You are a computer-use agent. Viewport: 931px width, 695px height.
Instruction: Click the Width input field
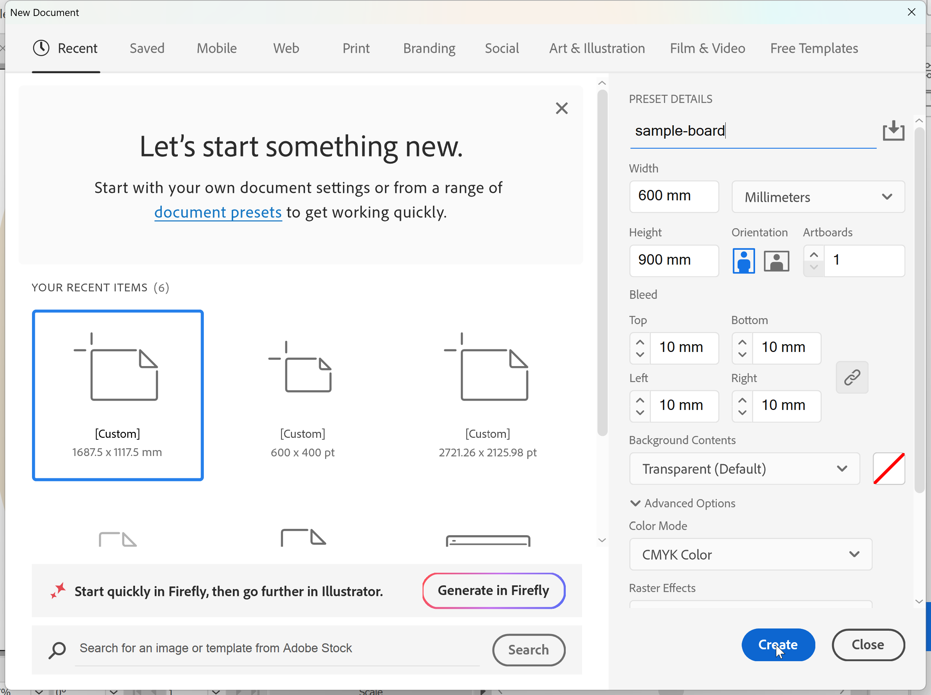674,196
